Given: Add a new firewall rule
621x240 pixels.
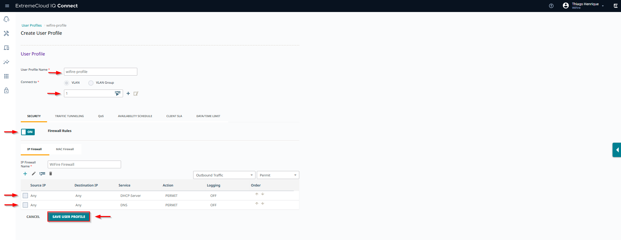Looking at the screenshot, I should coord(25,174).
